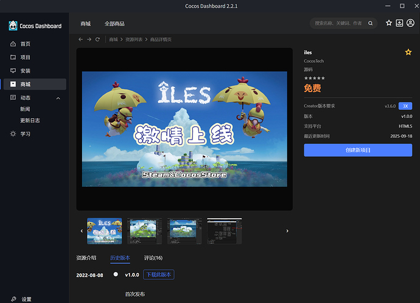Image resolution: width=420 pixels, height=303 pixels.
Task: Click the v1.0.0 timeline dot
Action: click(116, 274)
